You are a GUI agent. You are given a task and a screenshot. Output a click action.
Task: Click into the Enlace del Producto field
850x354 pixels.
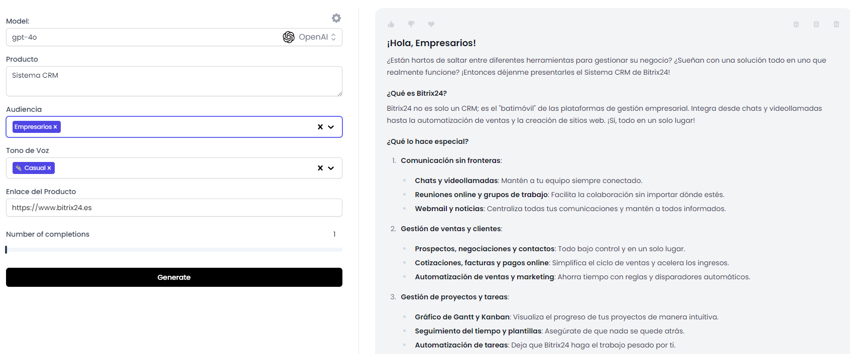tap(174, 208)
